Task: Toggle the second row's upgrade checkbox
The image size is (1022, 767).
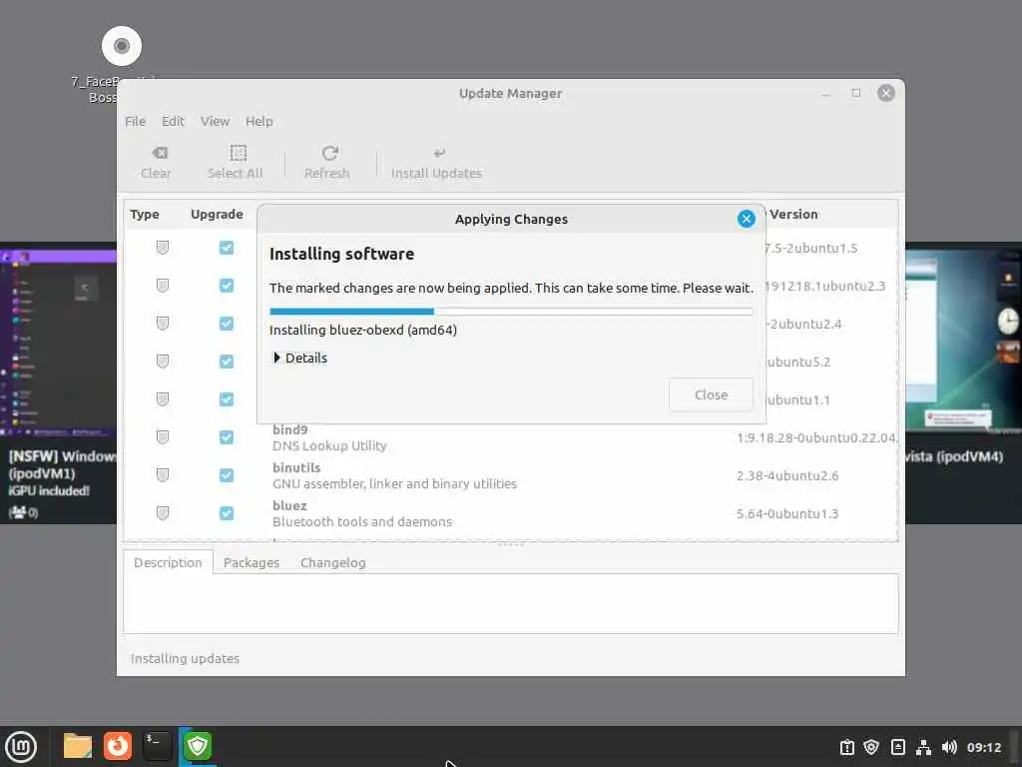Action: click(227, 285)
